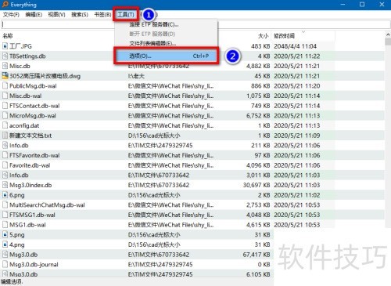
Task: Open the 视图(V) menu
Action: click(56, 15)
